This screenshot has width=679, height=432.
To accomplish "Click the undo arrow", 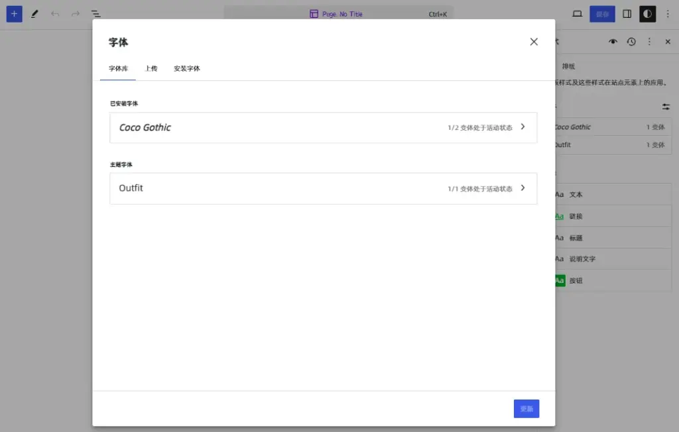I will point(55,14).
